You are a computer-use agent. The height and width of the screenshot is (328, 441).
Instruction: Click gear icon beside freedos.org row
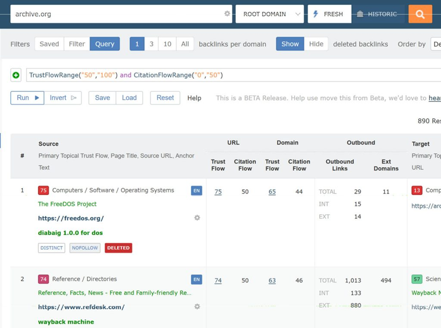coord(197,218)
